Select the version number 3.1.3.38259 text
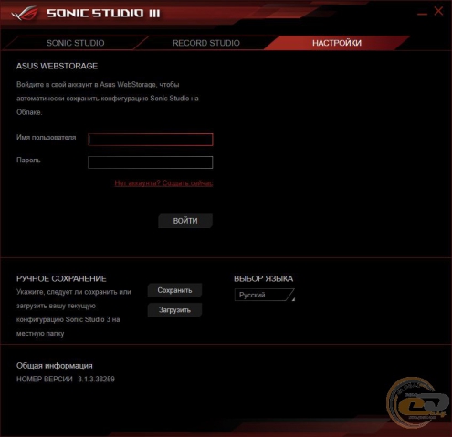Viewport: 452px width, 437px height. [96, 379]
